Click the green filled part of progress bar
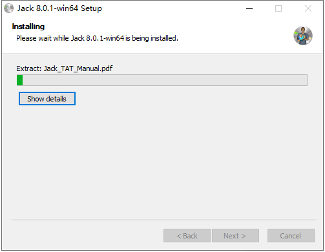 [x=20, y=80]
